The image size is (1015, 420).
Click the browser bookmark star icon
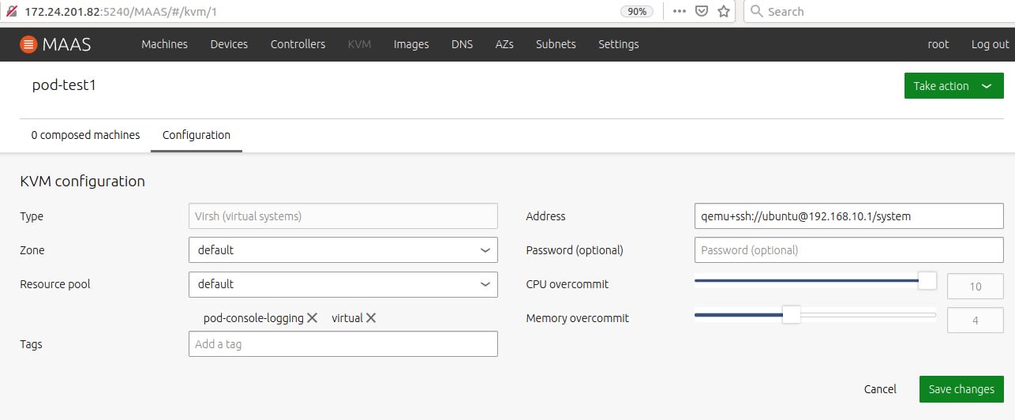click(x=723, y=12)
